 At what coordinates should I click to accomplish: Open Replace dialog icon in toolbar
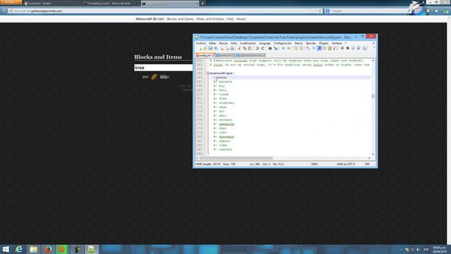[276, 49]
